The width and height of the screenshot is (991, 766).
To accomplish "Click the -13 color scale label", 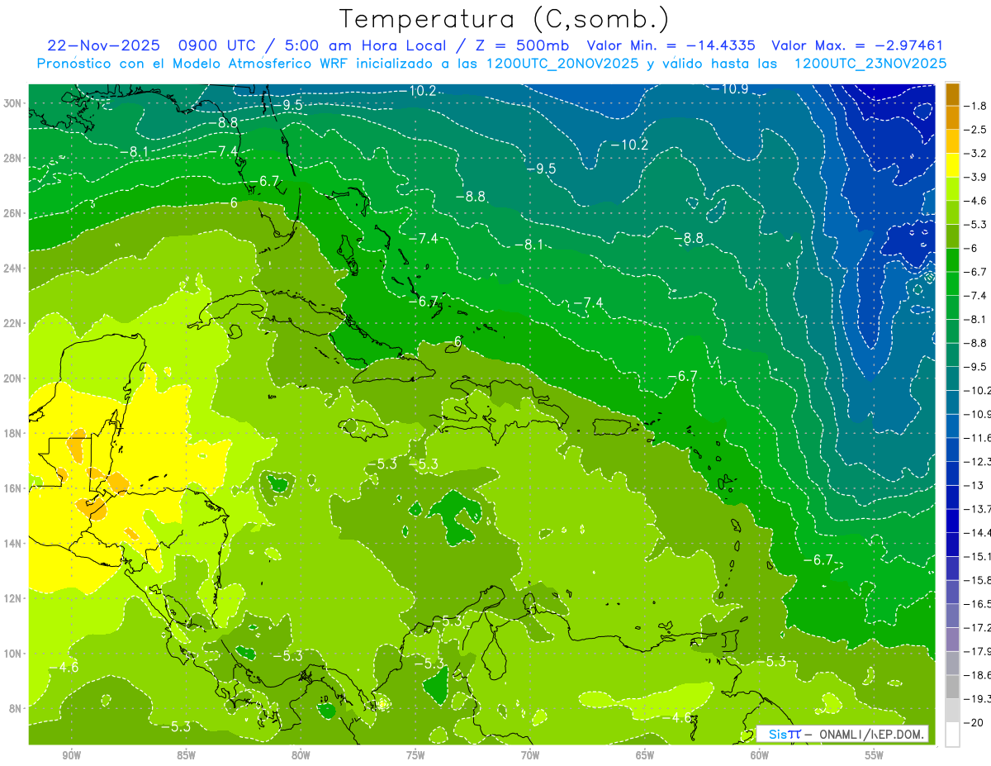I will [x=974, y=485].
